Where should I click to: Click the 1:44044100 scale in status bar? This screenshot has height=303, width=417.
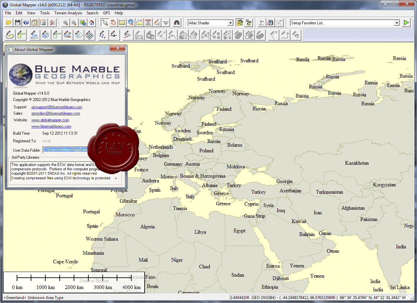[240, 298]
